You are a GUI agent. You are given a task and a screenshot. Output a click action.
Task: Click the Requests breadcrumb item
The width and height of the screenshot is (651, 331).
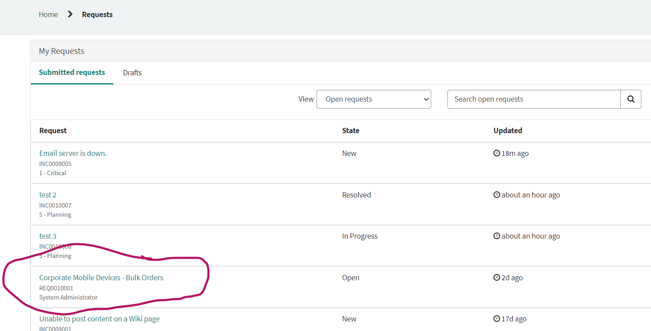click(x=97, y=14)
